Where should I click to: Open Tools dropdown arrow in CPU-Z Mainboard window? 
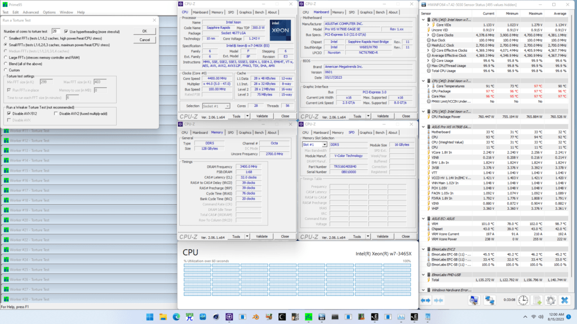point(368,116)
